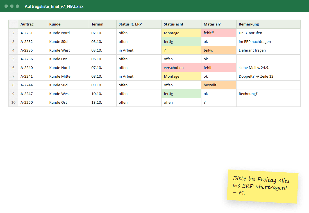This screenshot has height=213, width=309.
Task: Select the Status echt header
Action: [x=181, y=24]
